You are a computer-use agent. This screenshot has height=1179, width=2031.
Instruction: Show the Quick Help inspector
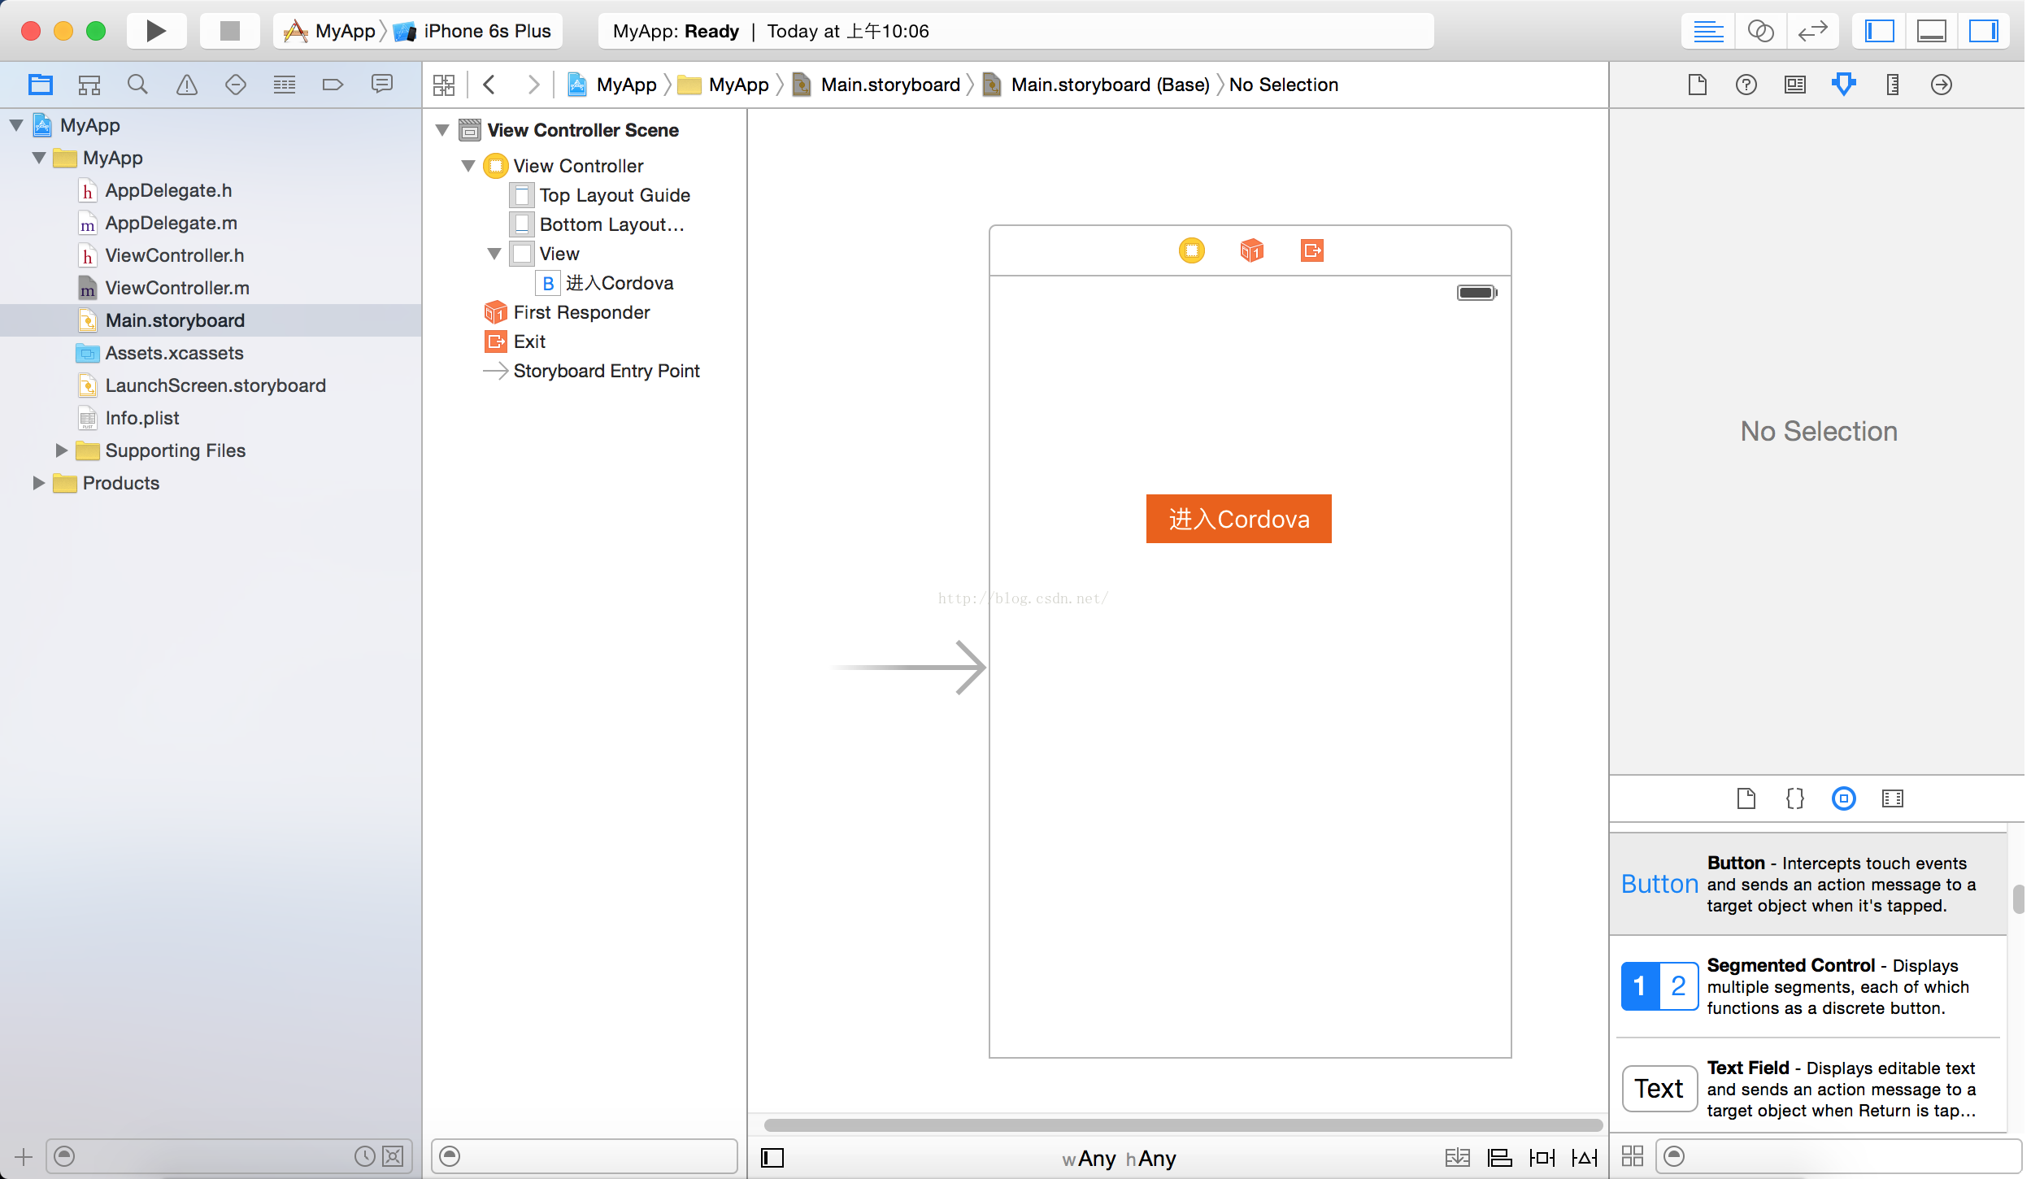[1746, 85]
